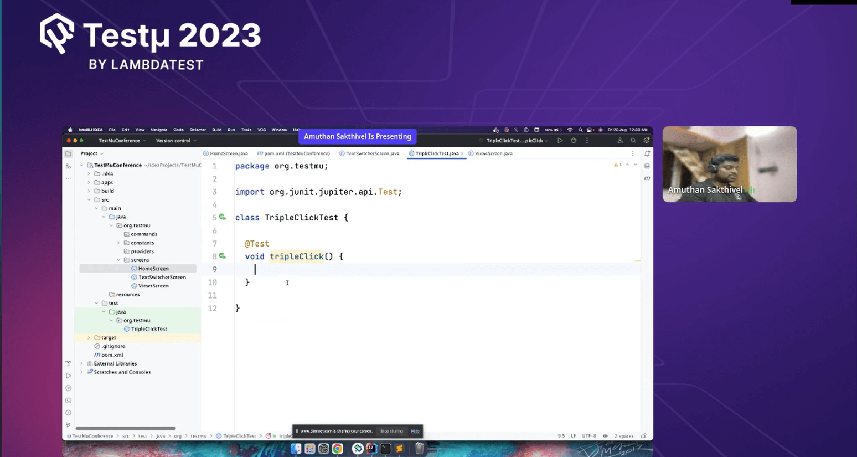Image resolution: width=857 pixels, height=457 pixels.
Task: Open the TestMuConference project dropdown
Action: [x=122, y=141]
